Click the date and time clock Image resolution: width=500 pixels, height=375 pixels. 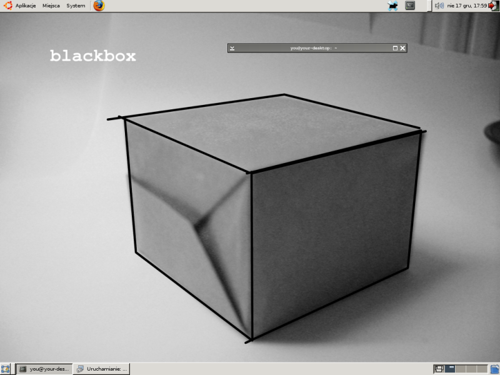(x=467, y=6)
